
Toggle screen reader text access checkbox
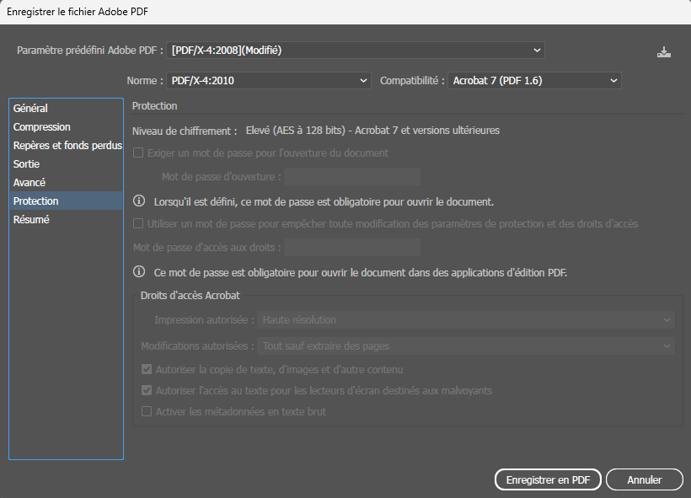point(147,390)
